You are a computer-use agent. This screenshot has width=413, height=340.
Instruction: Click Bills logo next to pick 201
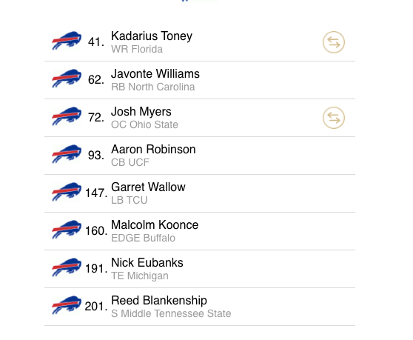67,305
